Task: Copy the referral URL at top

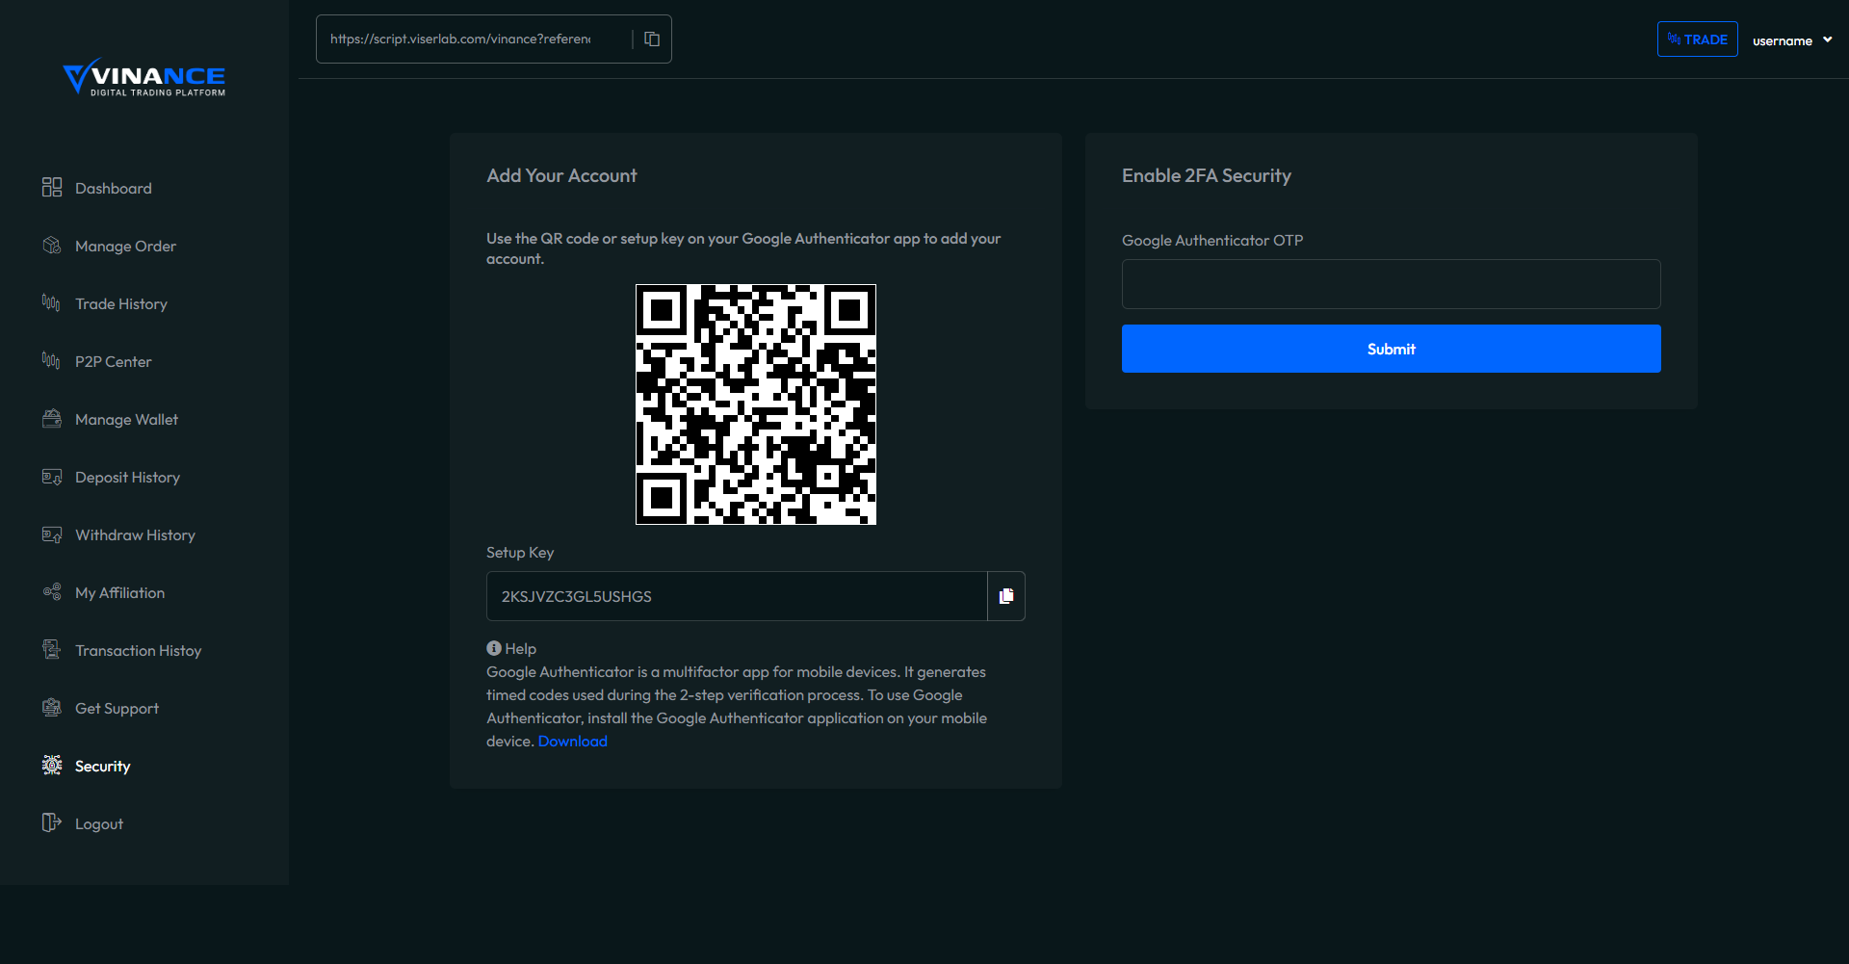Action: [x=652, y=39]
